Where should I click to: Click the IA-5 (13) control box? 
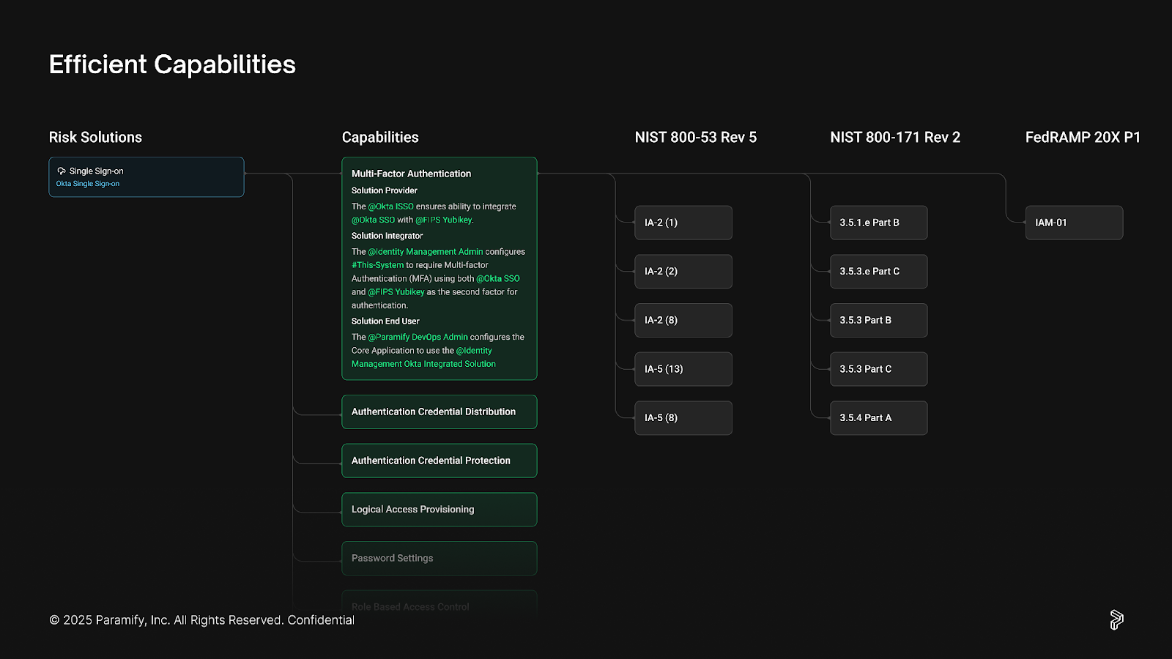(683, 369)
